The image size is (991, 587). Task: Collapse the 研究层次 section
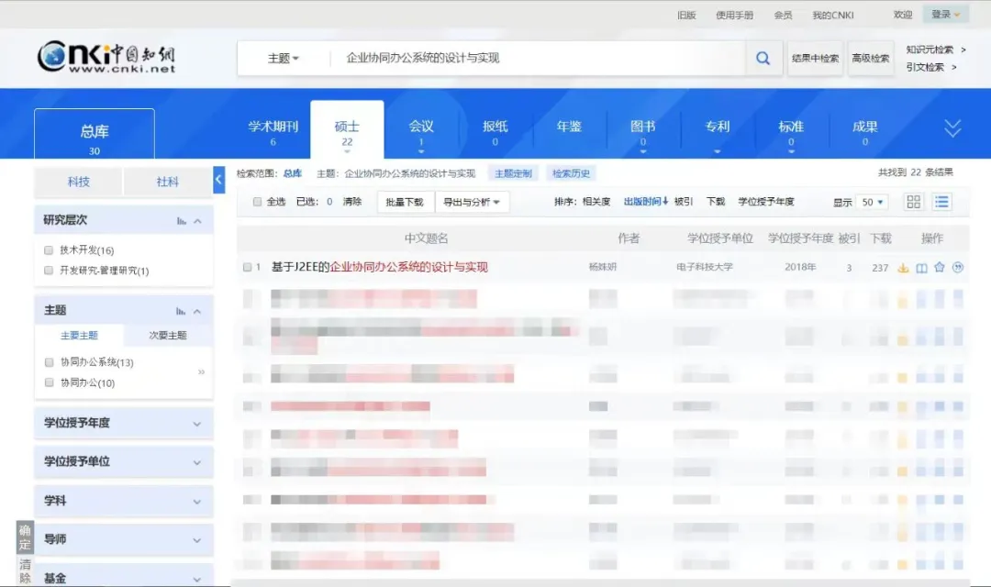pos(198,220)
